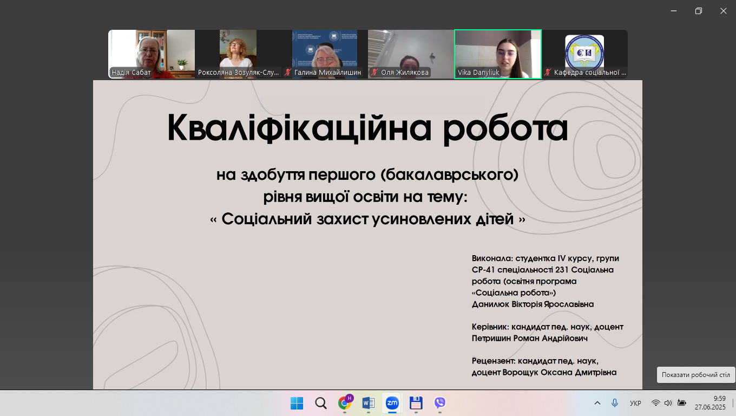Open the clock and date flyout
The width and height of the screenshot is (736, 416).
point(710,403)
